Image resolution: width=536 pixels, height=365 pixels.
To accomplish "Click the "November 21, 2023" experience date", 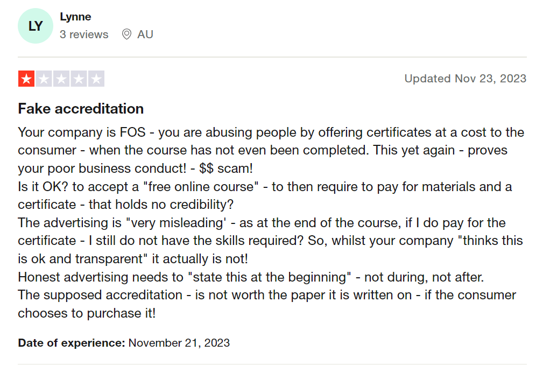I will coord(179,342).
